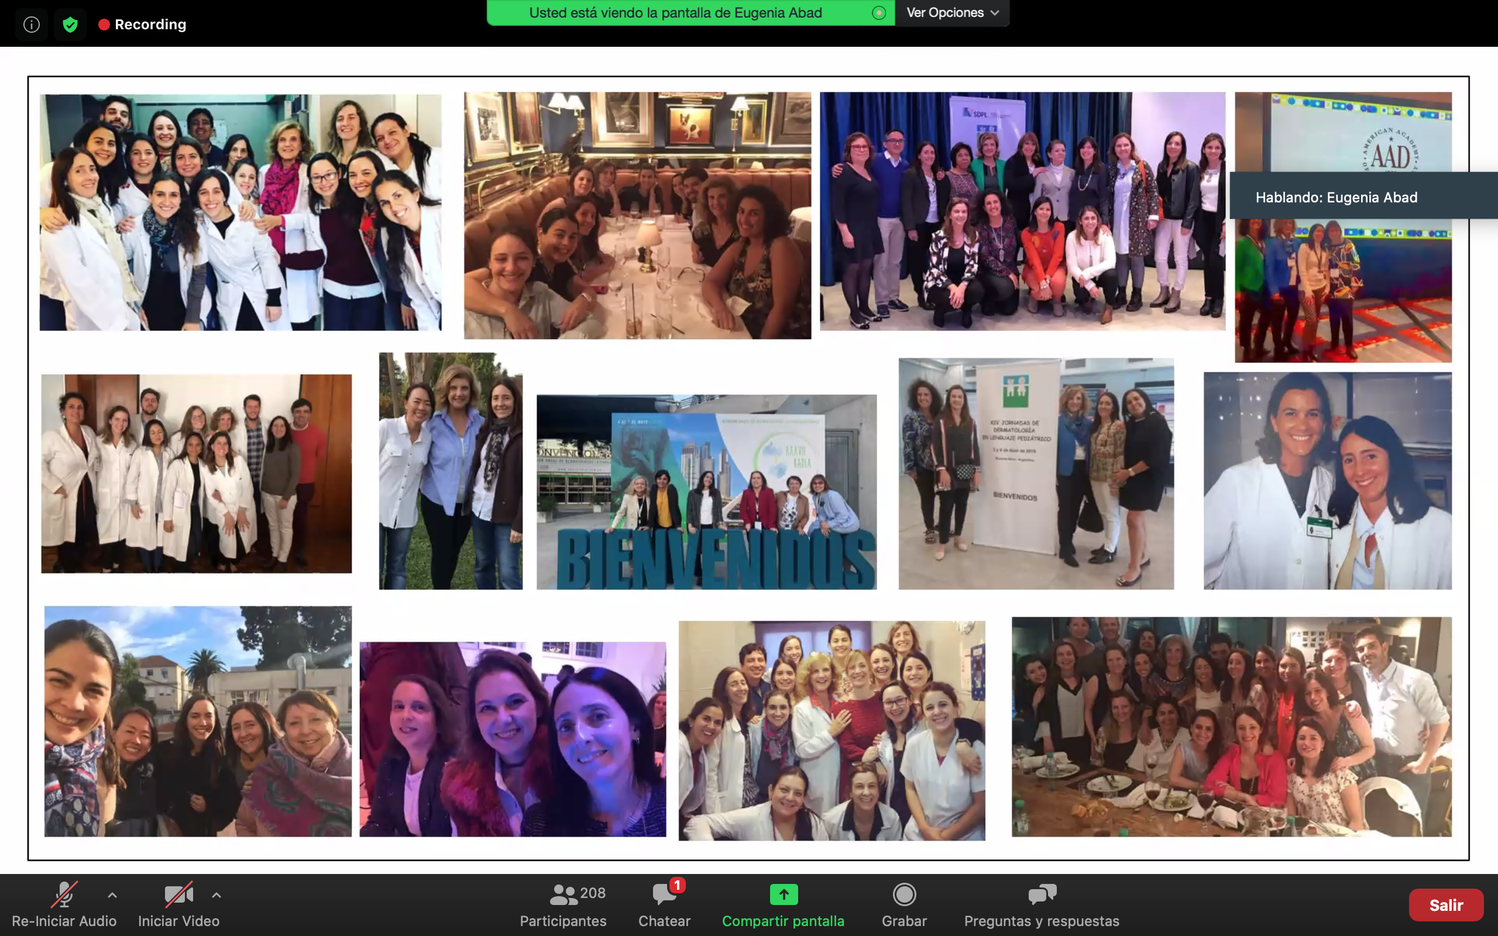Expand video options arrow beside camera
1498x936 pixels.
click(x=217, y=895)
